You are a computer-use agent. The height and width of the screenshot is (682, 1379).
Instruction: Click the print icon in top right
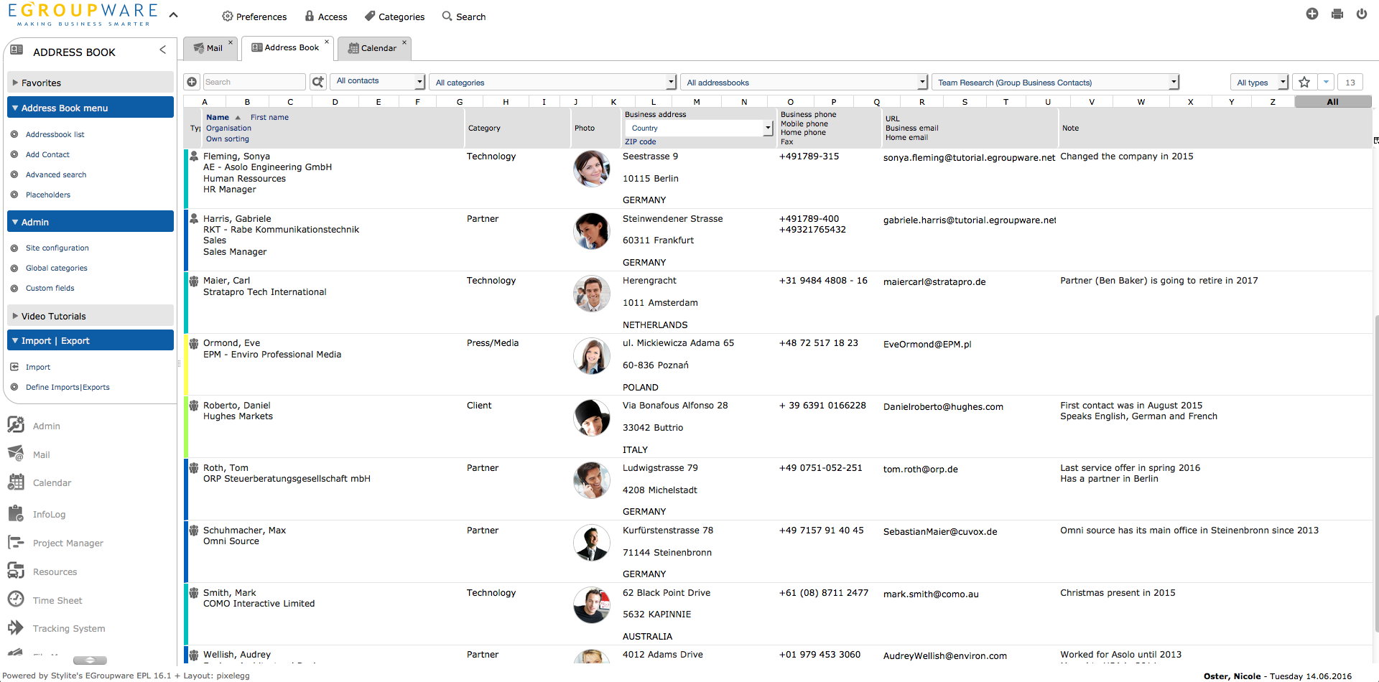[x=1337, y=14]
